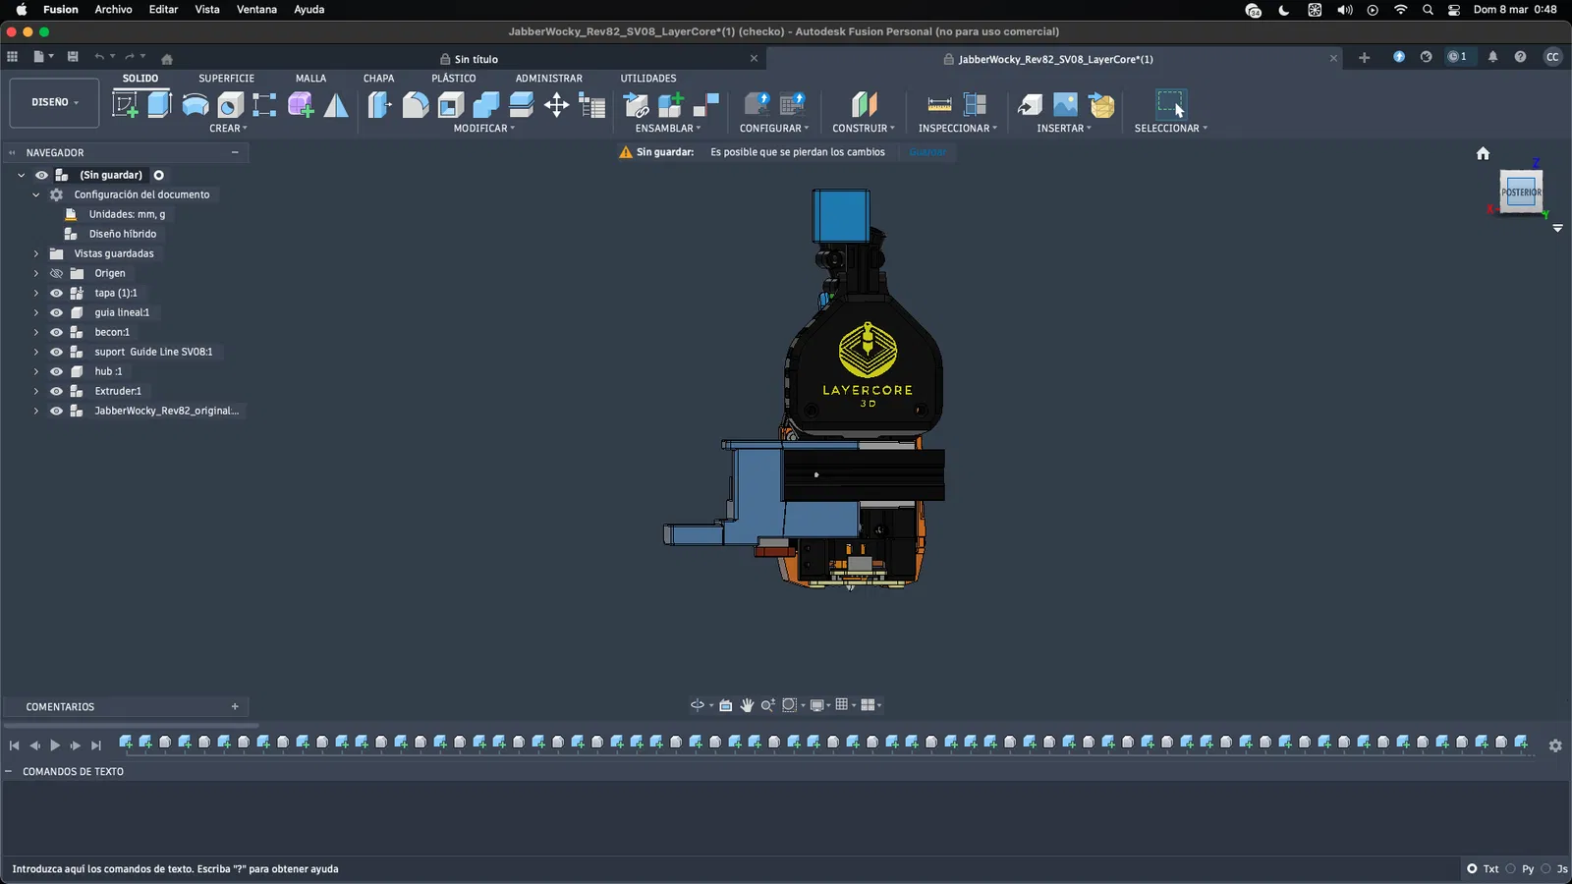Switch to the UTILIDADES tab

click(648, 79)
